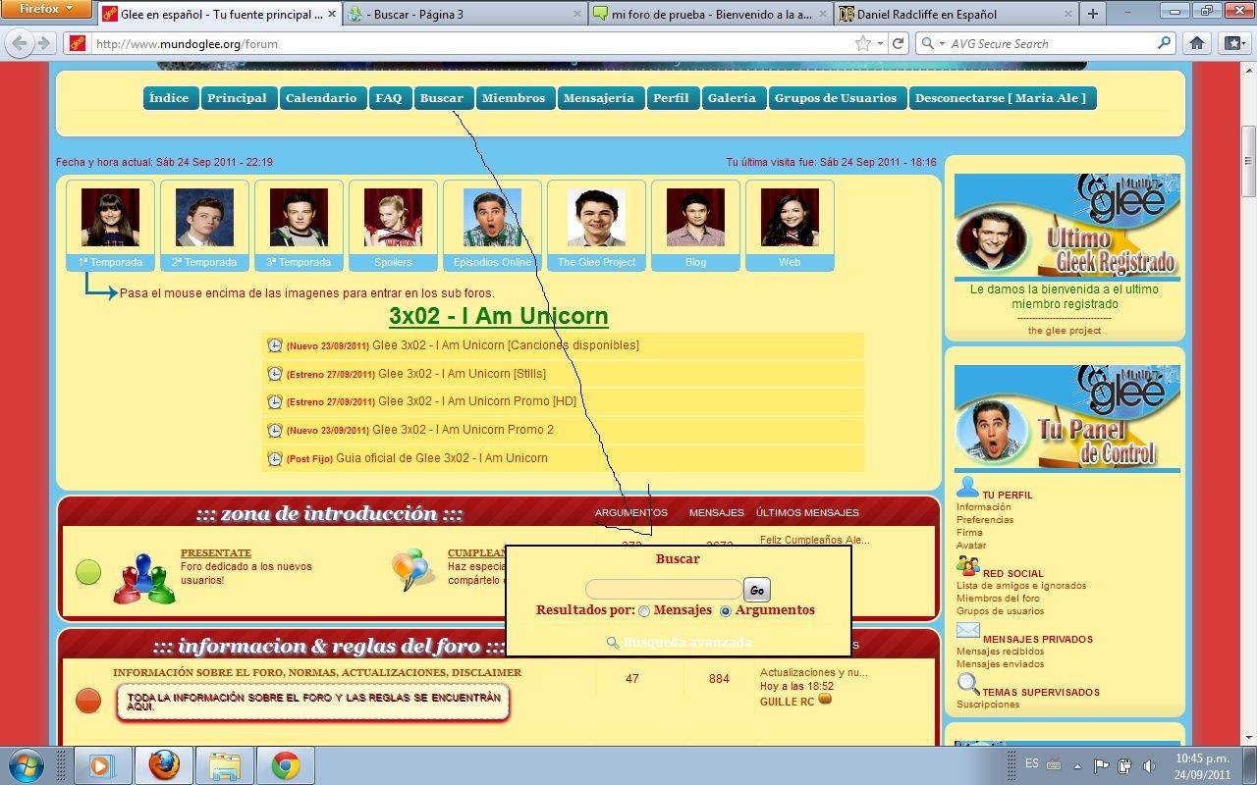Screen dimensions: 1257x785
Task: Open the Blog thumbnail
Action: pyautogui.click(x=695, y=225)
